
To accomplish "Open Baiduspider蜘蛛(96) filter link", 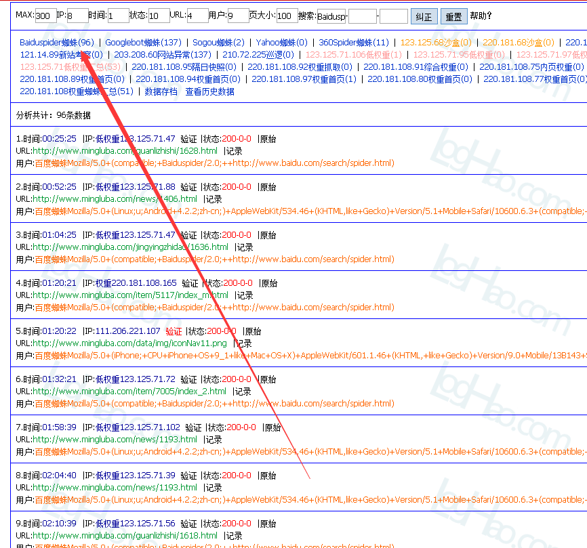I will pyautogui.click(x=57, y=42).
